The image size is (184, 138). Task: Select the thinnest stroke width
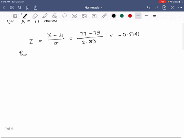(138, 16)
